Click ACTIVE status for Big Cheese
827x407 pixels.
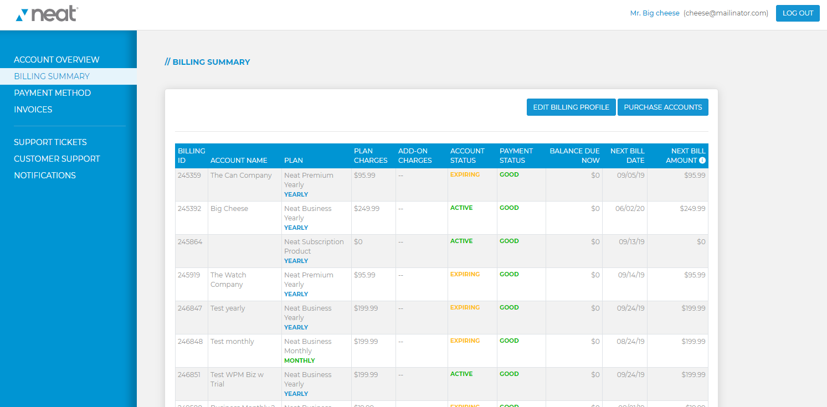click(x=461, y=208)
